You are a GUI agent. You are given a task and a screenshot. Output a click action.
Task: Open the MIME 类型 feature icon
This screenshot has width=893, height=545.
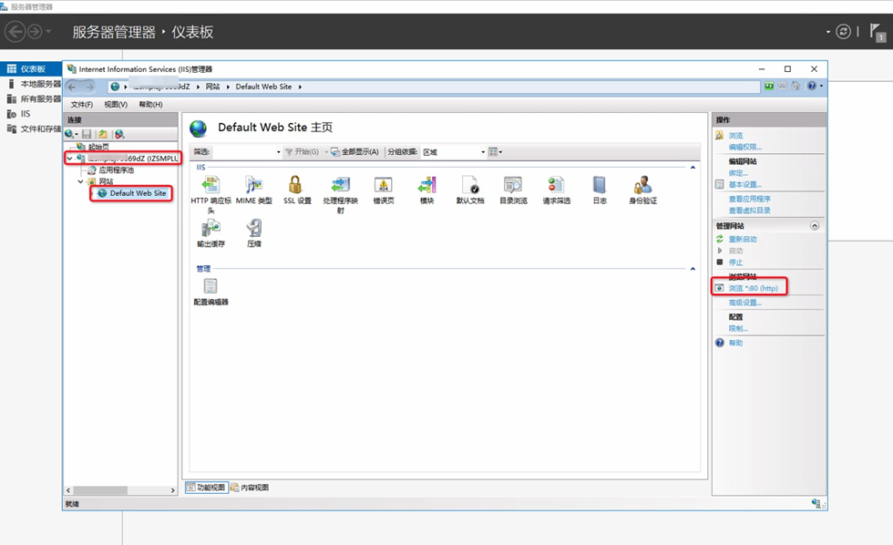(x=253, y=186)
